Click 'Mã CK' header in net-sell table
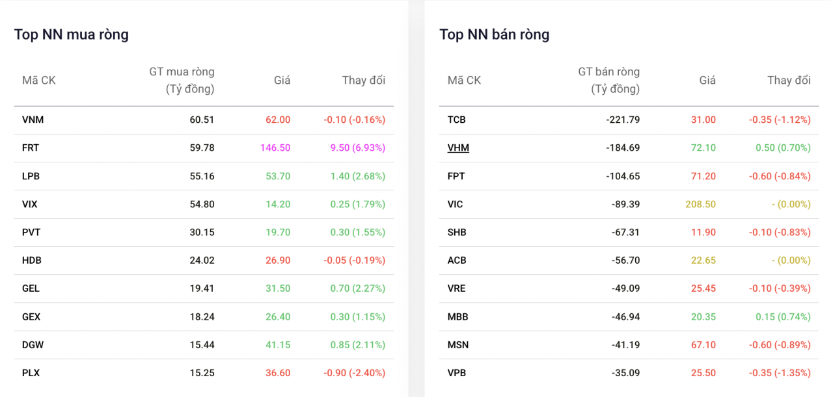 point(464,80)
